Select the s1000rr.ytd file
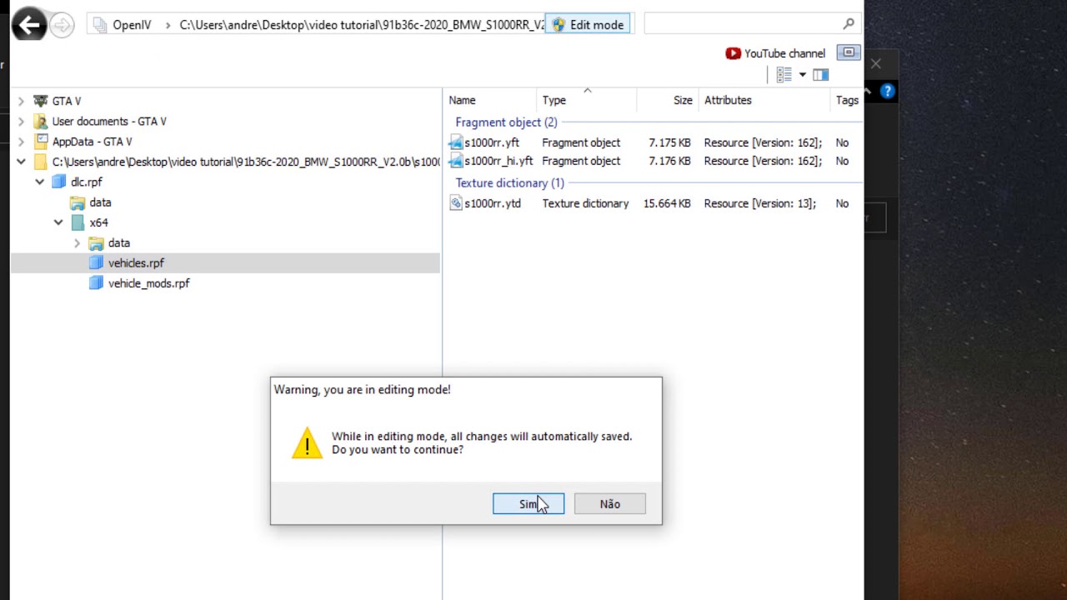 pyautogui.click(x=493, y=203)
